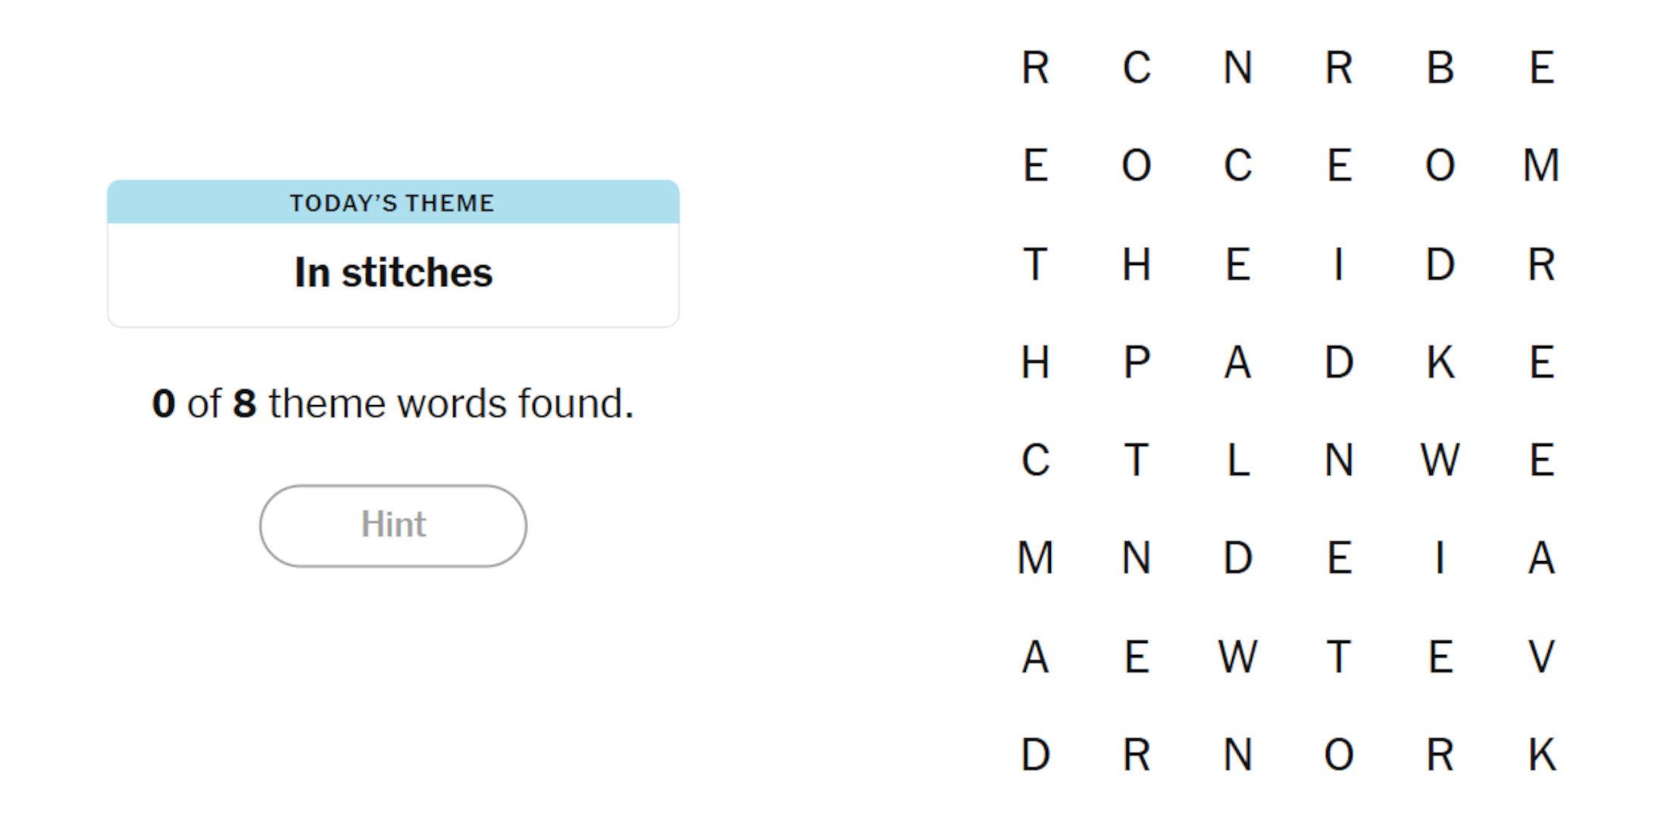The width and height of the screenshot is (1667, 833).
Task: Click the Hint button
Action: pos(393,526)
